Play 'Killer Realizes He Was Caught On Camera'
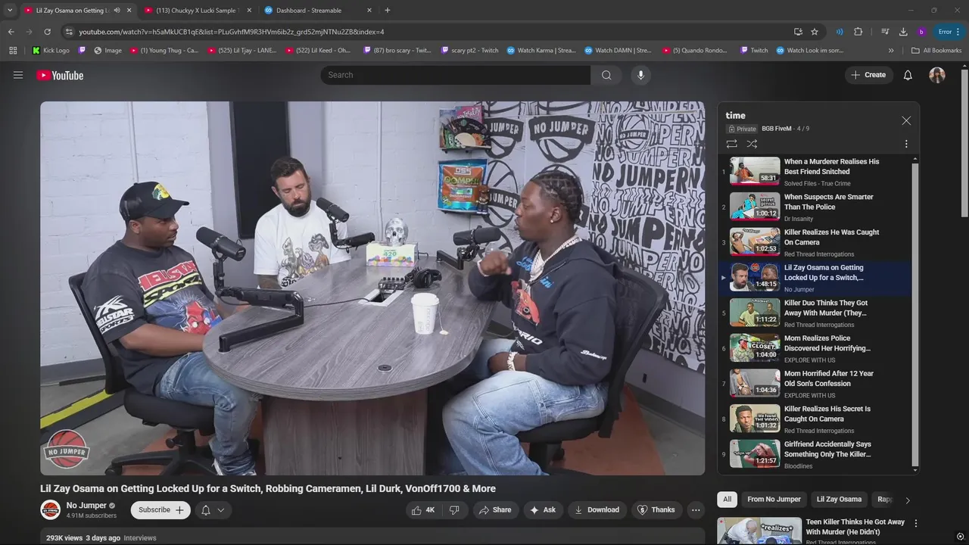The image size is (969, 545). pyautogui.click(x=816, y=242)
